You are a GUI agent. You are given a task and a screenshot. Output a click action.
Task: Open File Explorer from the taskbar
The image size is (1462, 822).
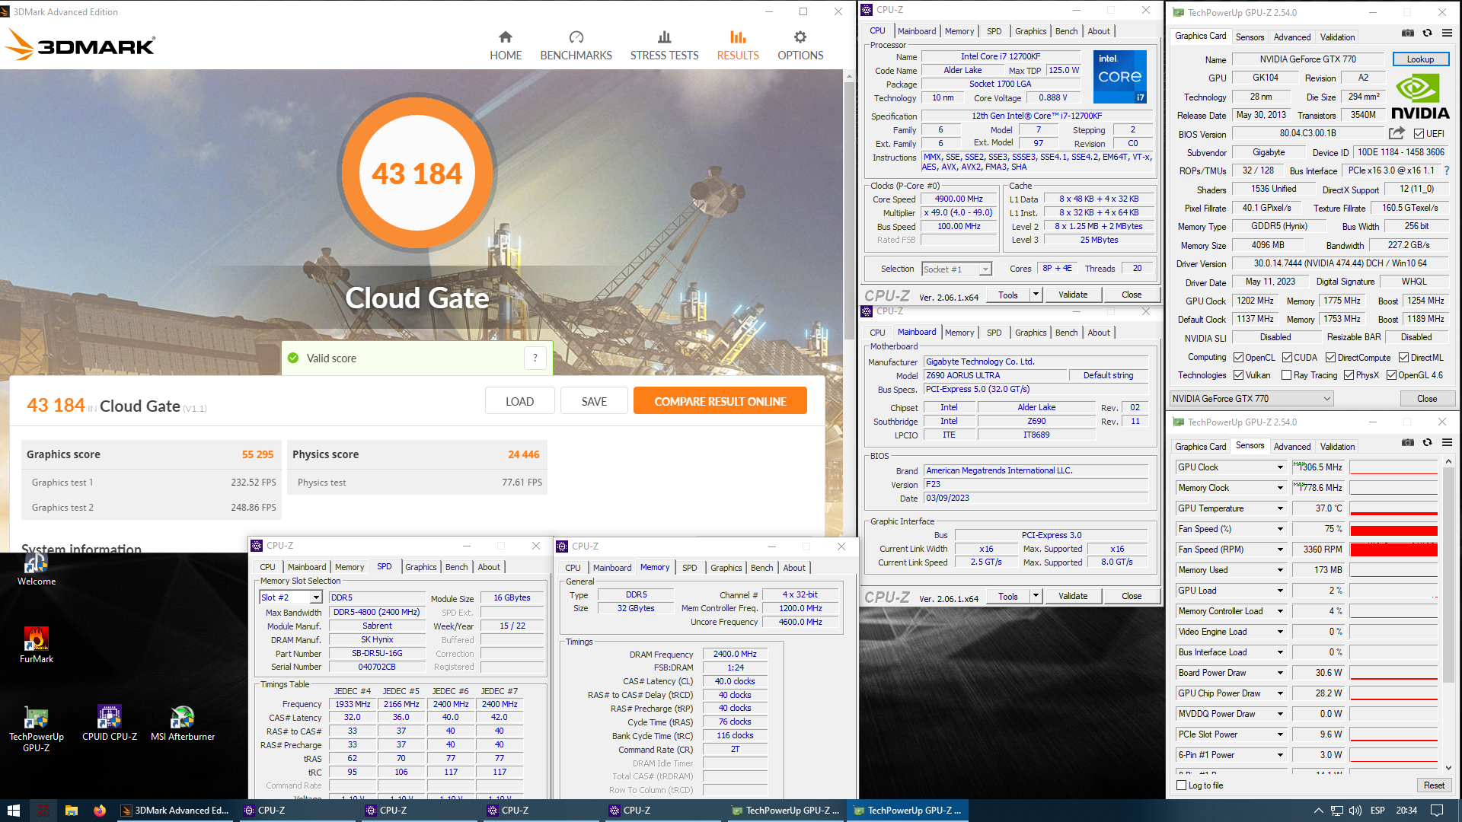(x=72, y=811)
